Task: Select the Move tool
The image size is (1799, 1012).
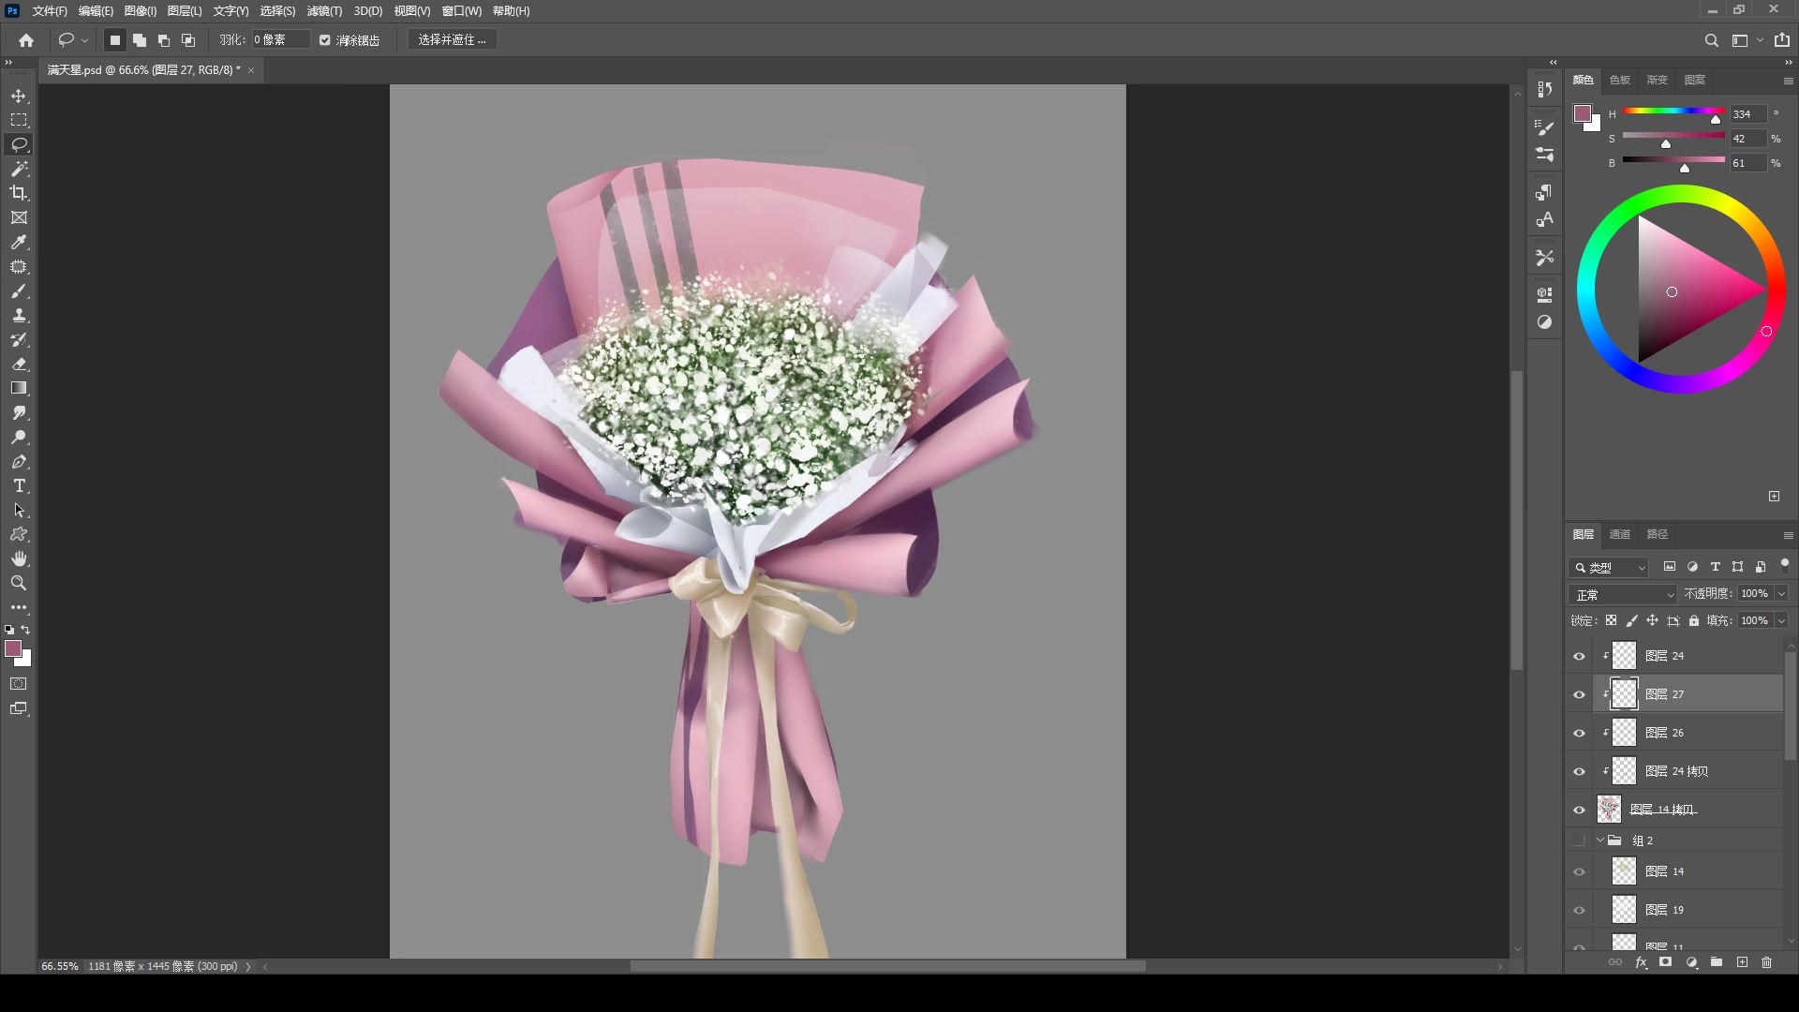Action: click(x=19, y=97)
